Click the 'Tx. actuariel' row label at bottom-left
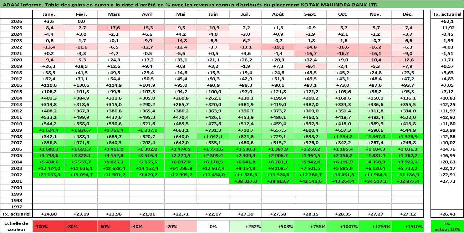 [16, 214]
